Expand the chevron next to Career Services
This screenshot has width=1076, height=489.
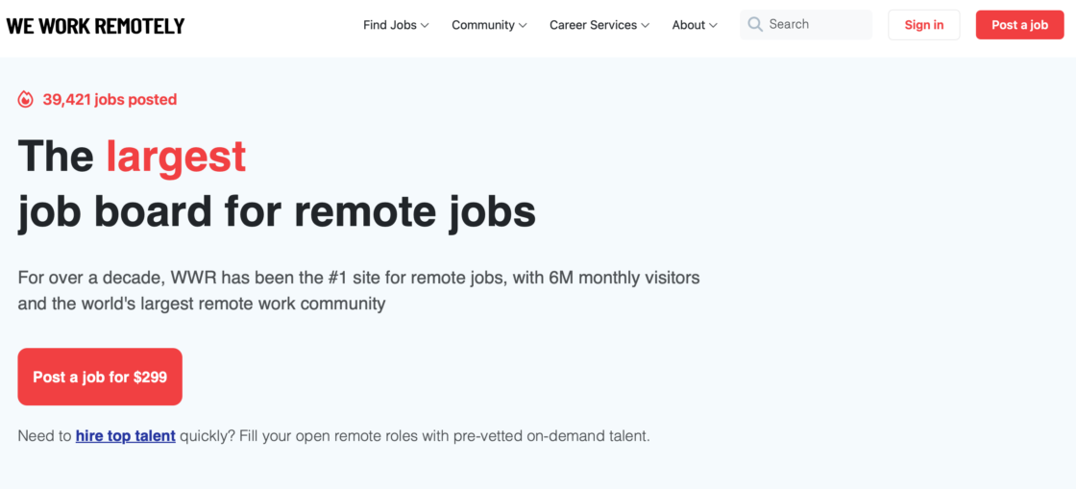[645, 25]
